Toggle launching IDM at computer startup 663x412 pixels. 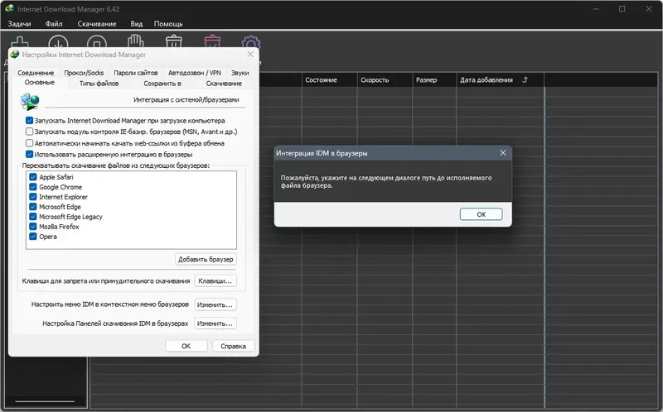pos(30,120)
